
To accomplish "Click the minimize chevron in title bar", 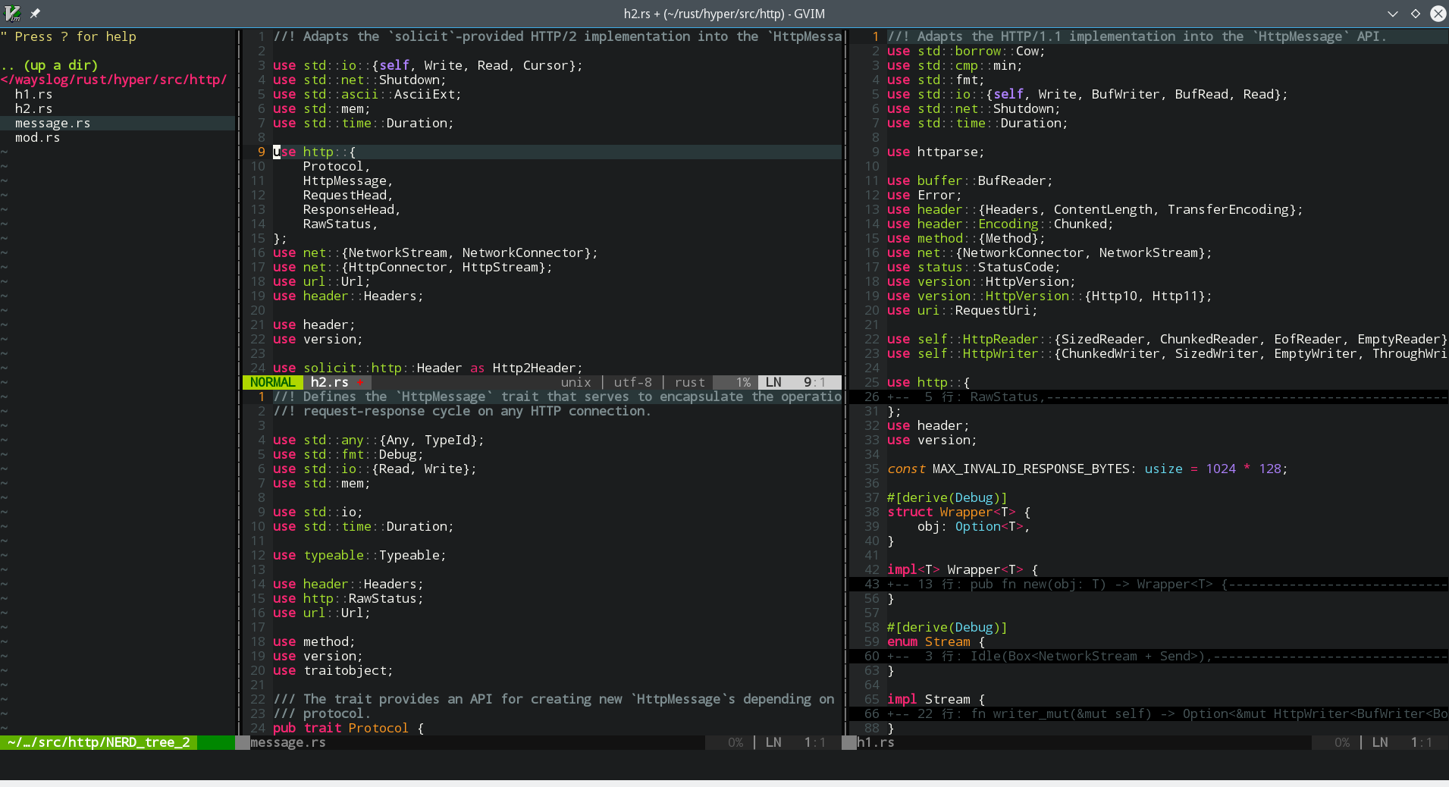I will pyautogui.click(x=1392, y=14).
